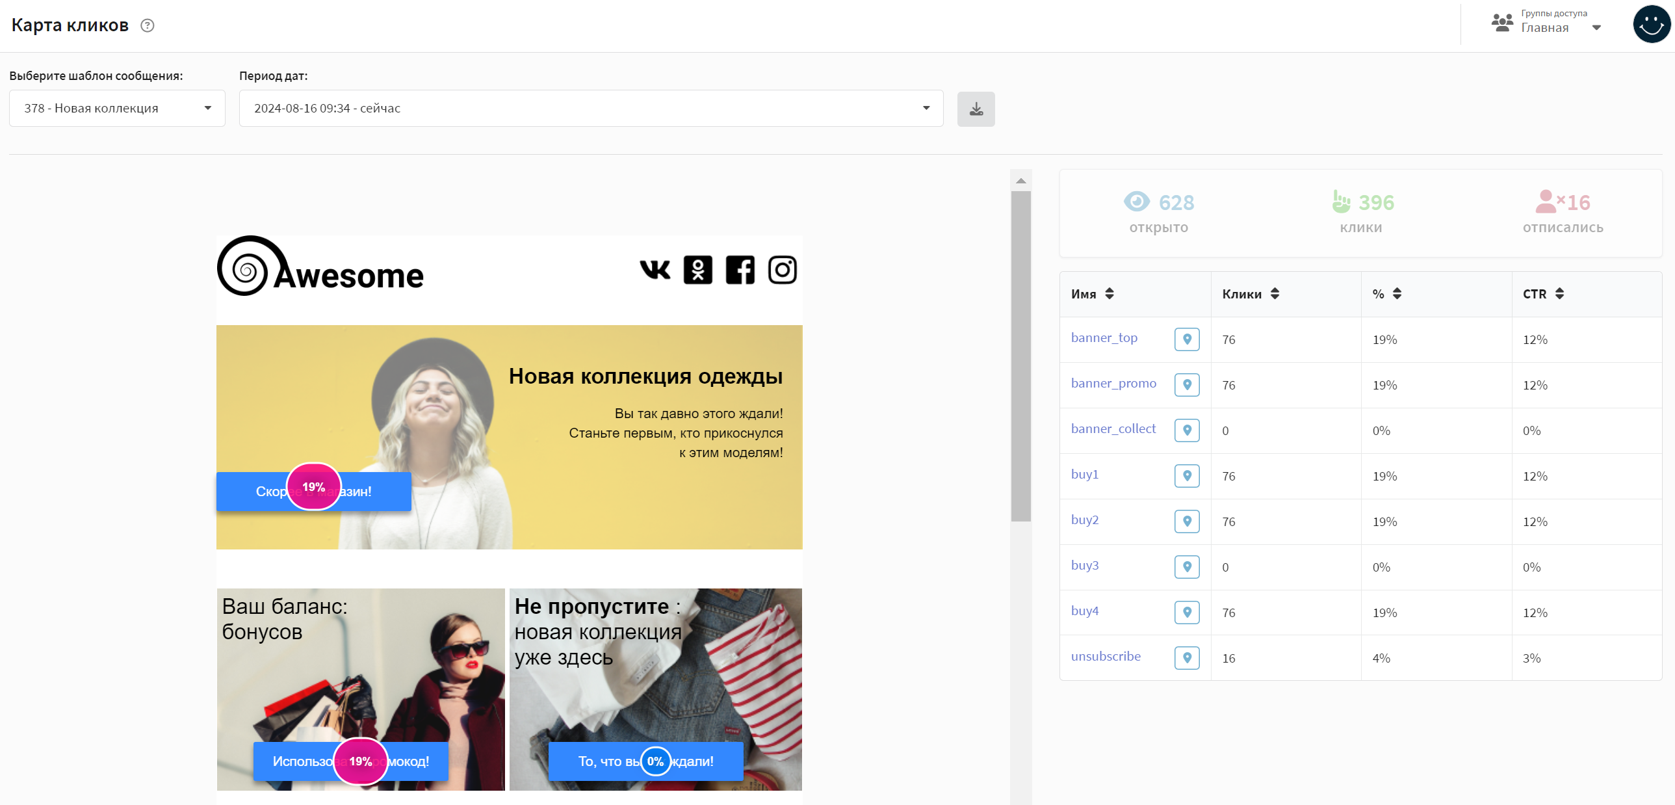1675x805 pixels.
Task: Open the buy4 link
Action: (x=1085, y=611)
